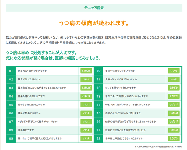Click question text 頭痛持ちですか
The width and height of the screenshot is (187, 150).
pos(26,130)
